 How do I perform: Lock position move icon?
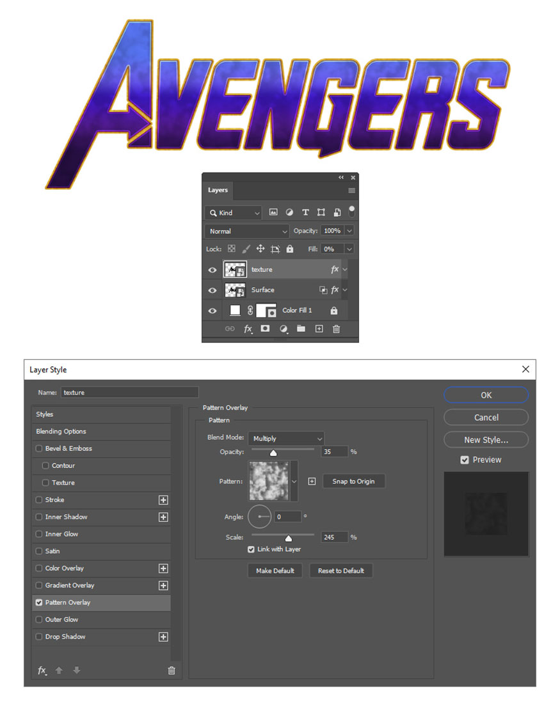260,249
